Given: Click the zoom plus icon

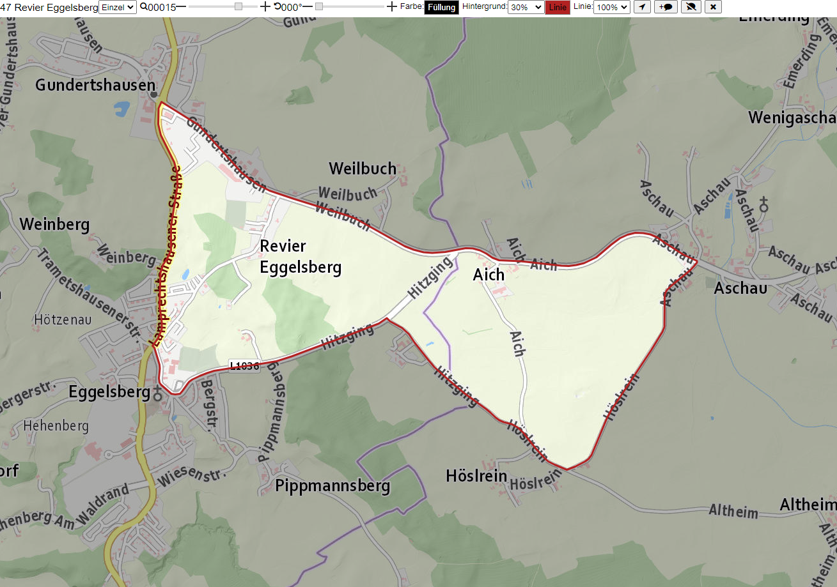Looking at the screenshot, I should point(265,6).
